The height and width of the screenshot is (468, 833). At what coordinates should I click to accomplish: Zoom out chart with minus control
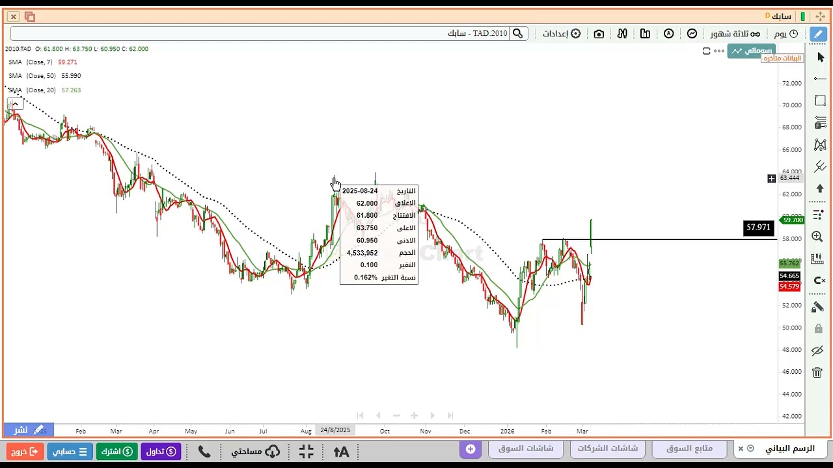pos(396,415)
